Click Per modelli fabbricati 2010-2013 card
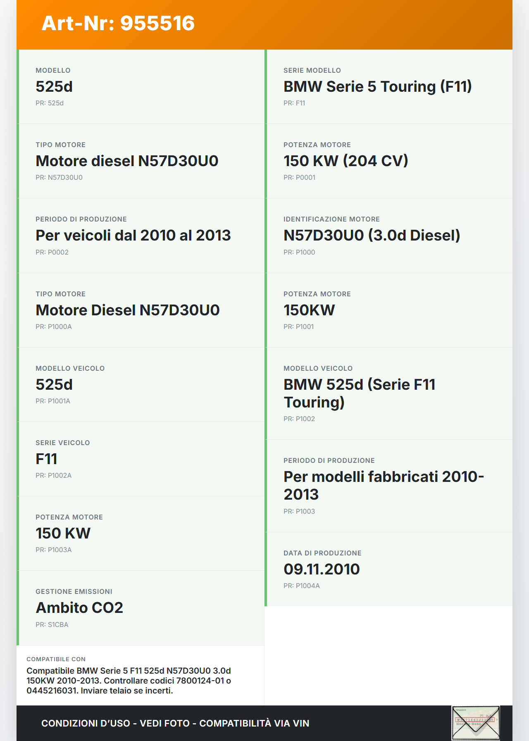The image size is (529, 741). click(x=388, y=485)
